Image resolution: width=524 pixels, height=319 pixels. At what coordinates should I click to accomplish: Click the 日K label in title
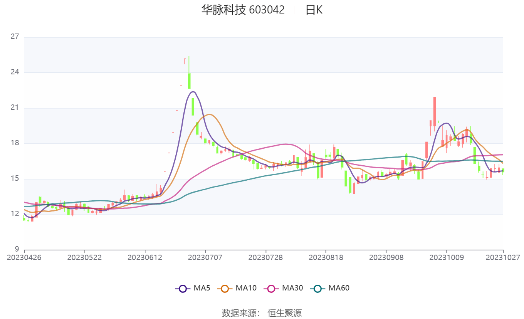[314, 10]
